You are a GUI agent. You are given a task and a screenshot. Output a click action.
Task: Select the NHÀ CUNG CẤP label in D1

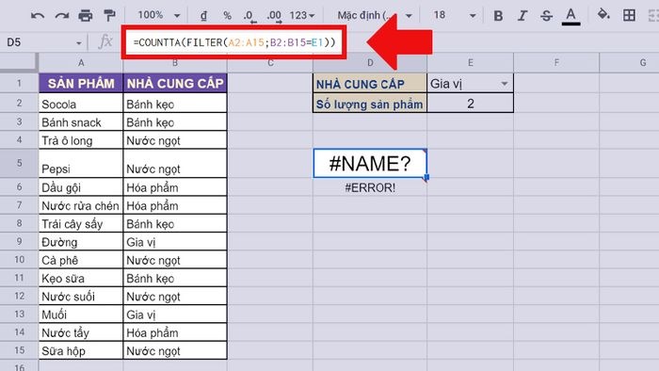click(x=370, y=84)
